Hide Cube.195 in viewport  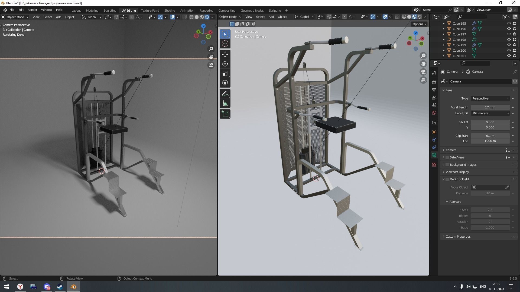tap(509, 24)
